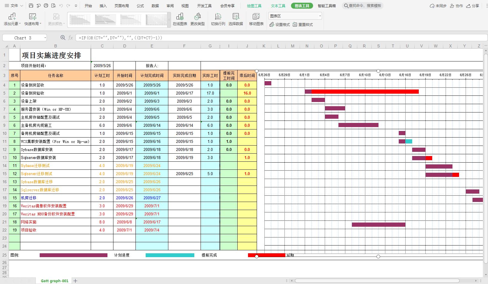Click the Print icon in the top toolbar

(46, 6)
